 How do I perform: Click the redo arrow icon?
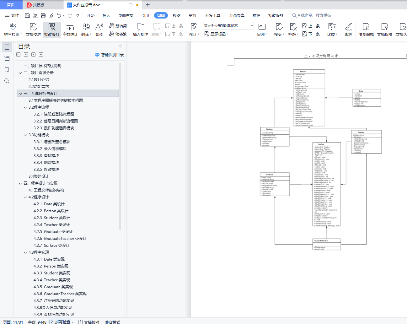pos(70,15)
